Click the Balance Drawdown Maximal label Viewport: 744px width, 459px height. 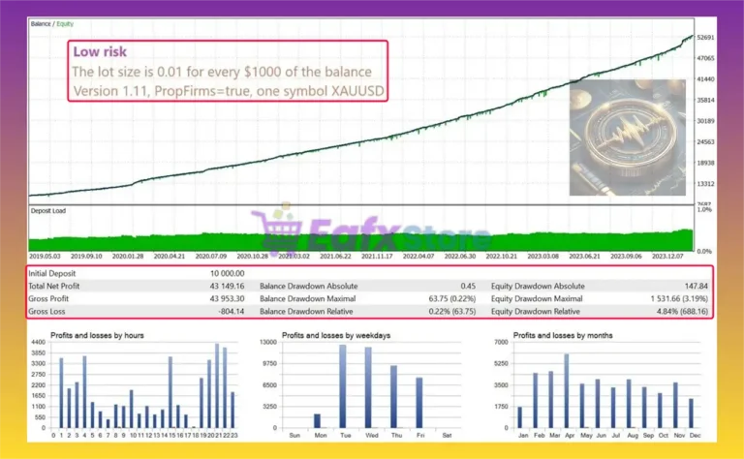[x=307, y=298]
